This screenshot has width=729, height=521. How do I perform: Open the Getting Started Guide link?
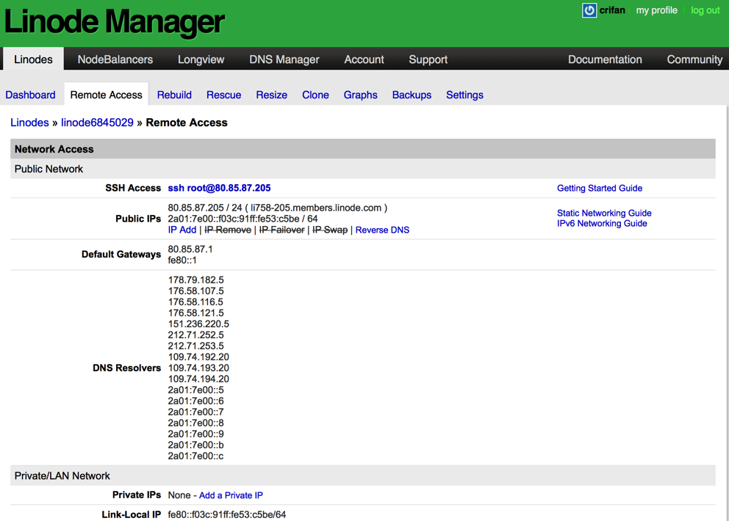click(x=600, y=188)
